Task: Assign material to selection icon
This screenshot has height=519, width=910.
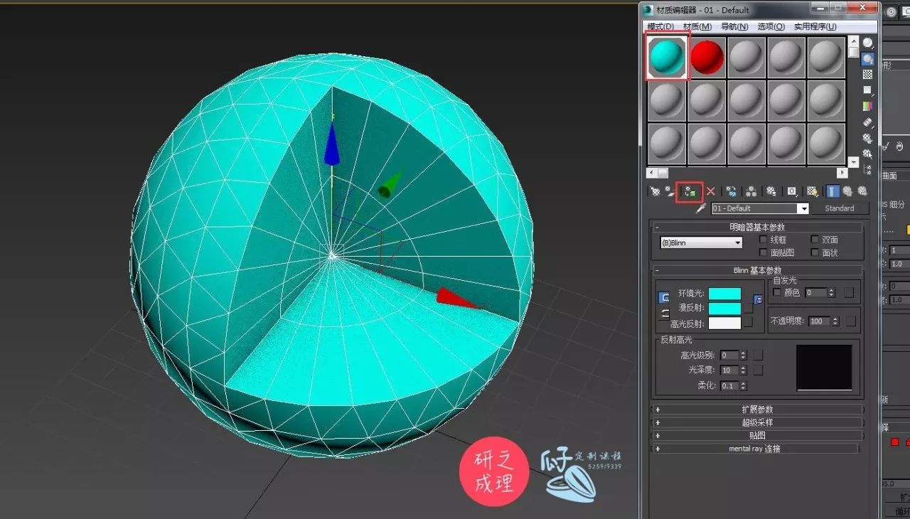Action: [x=690, y=191]
